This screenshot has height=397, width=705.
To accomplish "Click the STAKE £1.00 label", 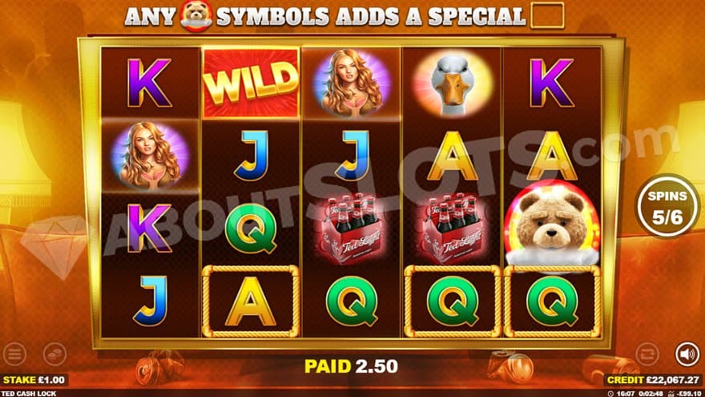I will 34,379.
